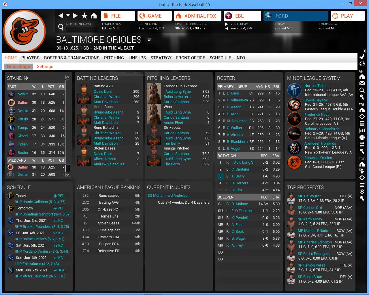This screenshot has height=295, width=369.
Task: Open the ROSTERS & TRANSACTIONS tab
Action: 72,58
